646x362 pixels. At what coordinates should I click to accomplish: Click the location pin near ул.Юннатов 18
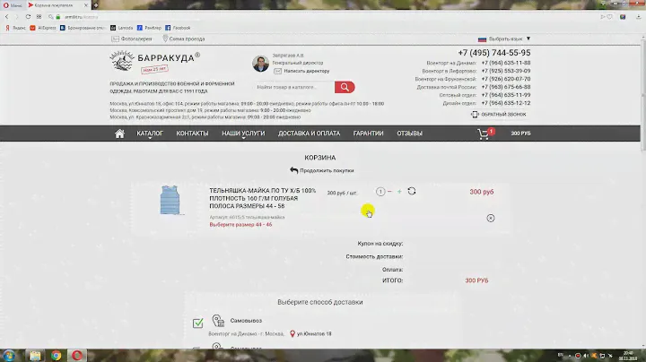tap(292, 334)
